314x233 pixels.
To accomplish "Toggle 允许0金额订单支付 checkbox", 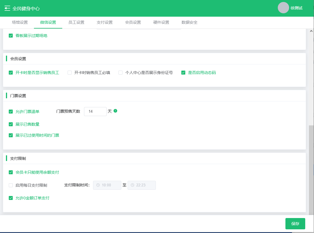I will 11,198.
